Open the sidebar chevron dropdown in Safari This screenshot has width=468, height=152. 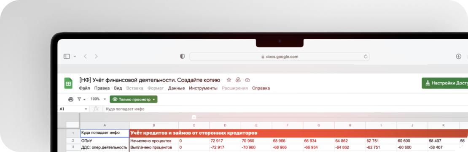75,56
